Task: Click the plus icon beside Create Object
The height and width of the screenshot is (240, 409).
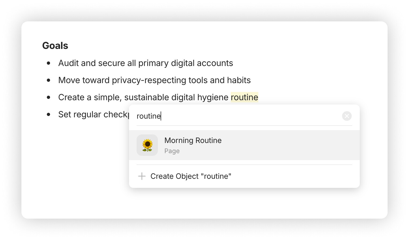Action: (142, 176)
